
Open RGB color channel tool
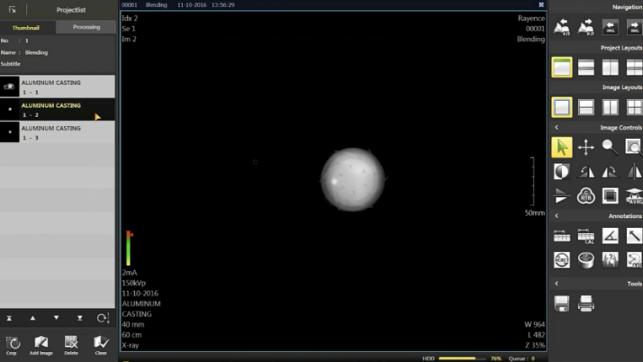[x=586, y=195]
